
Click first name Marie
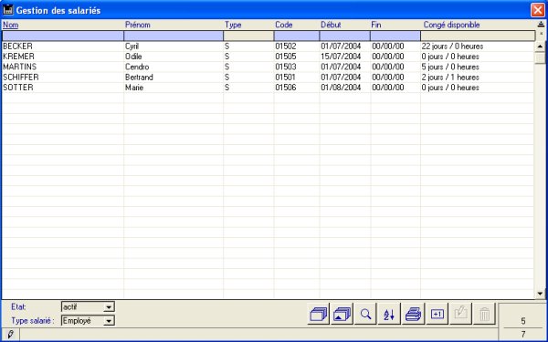tap(134, 88)
